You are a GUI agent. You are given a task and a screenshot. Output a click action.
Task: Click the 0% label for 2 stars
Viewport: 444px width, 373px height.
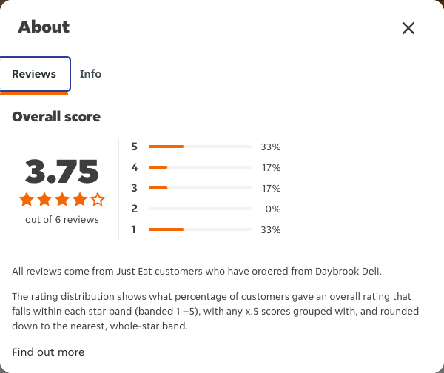[273, 209]
